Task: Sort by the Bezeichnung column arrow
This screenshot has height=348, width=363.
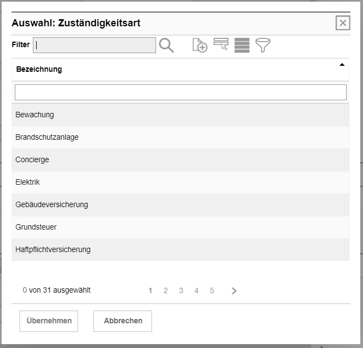Action: [x=342, y=65]
